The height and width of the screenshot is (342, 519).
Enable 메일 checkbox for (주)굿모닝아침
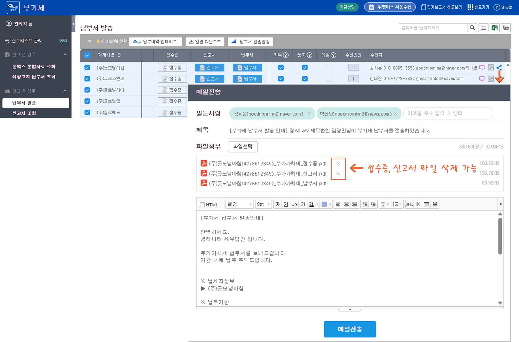click(329, 68)
